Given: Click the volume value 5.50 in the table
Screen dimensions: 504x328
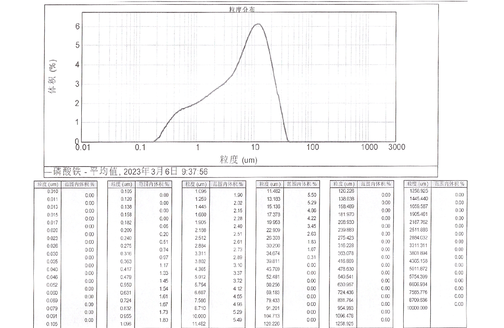Looking at the screenshot, I should coord(311,195).
